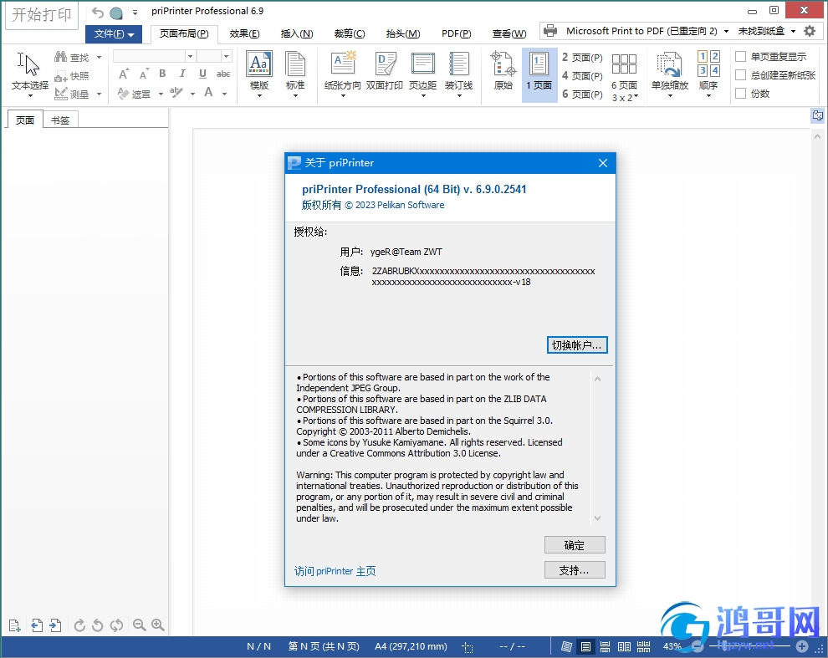Click the 确定 OK button
Viewport: 828px width, 658px height.
click(x=575, y=545)
